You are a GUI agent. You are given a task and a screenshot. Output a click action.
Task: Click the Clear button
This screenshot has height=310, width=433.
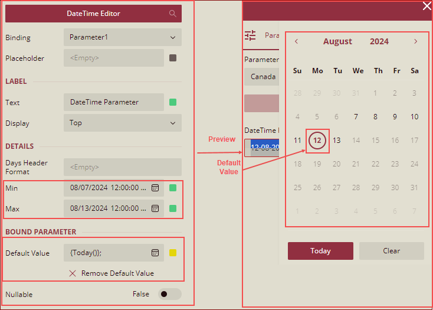(391, 251)
